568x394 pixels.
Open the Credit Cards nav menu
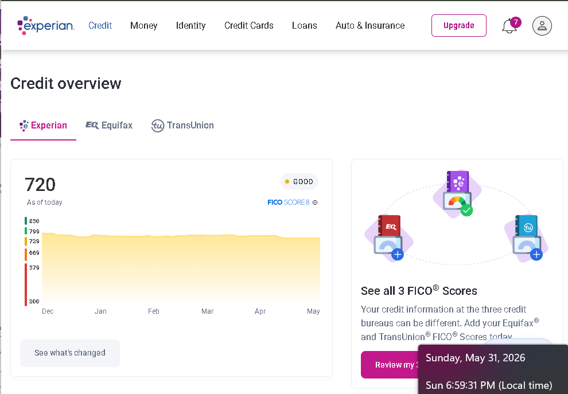tap(248, 25)
